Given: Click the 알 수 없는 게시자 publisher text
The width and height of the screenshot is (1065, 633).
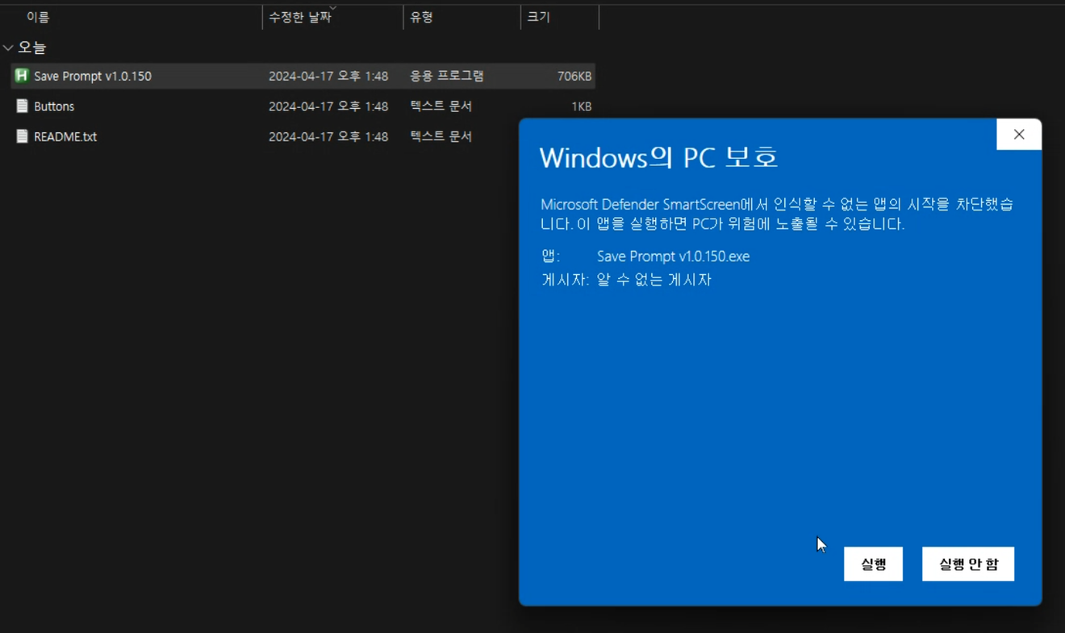Looking at the screenshot, I should 654,281.
